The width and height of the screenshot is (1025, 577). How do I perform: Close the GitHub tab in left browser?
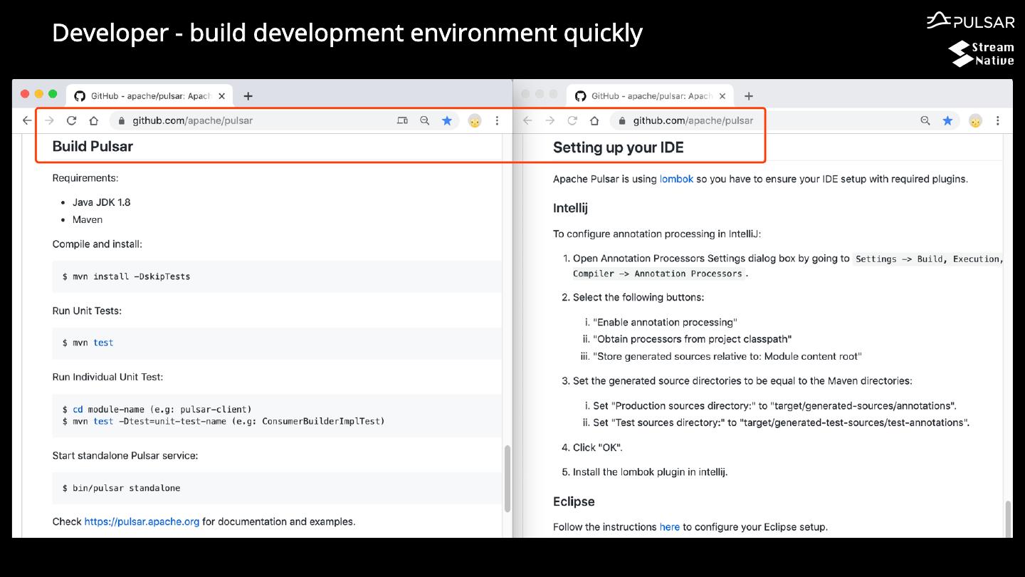(x=221, y=96)
